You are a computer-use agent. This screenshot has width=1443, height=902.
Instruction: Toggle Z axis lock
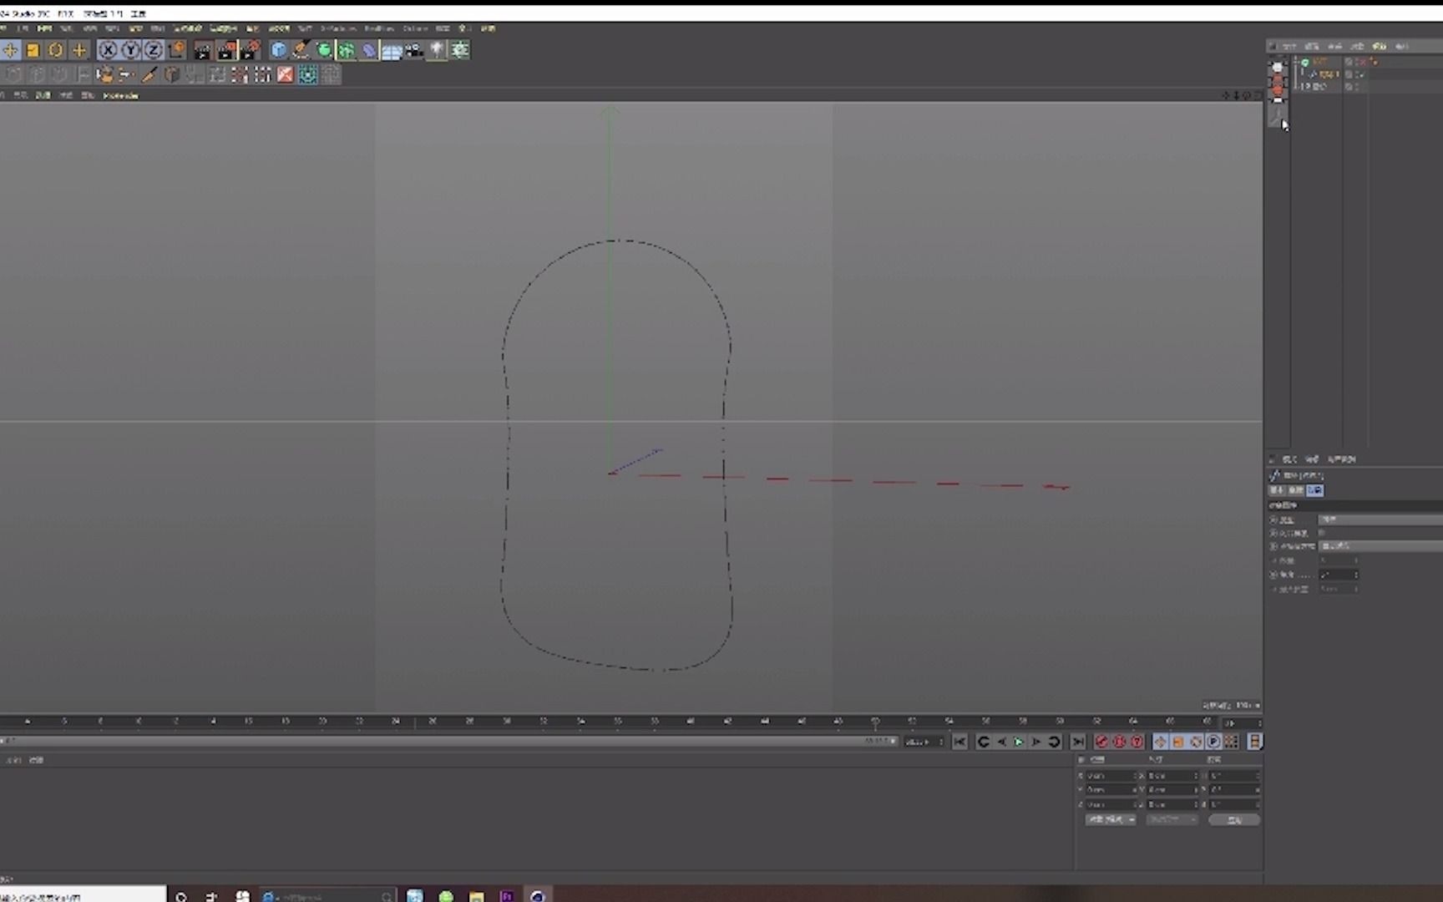coord(154,50)
